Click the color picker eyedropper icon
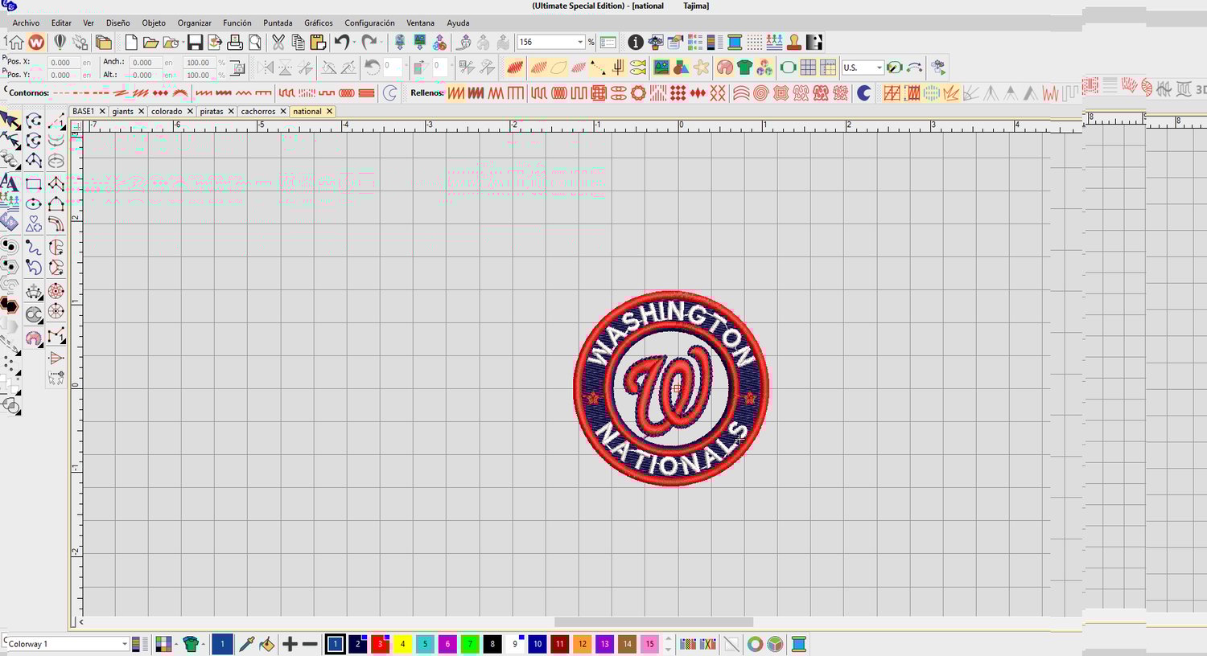Screen dimensions: 1207x656 pos(247,644)
